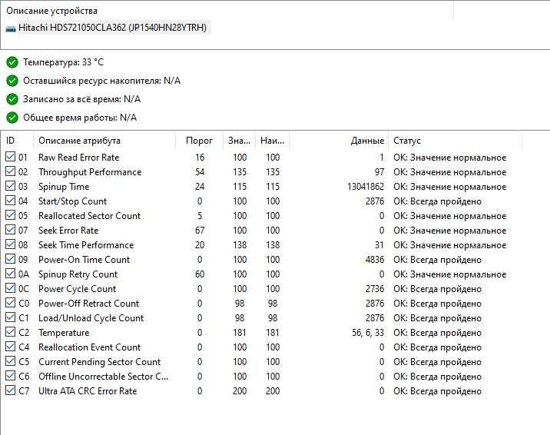Sort by the Порог column header
This screenshot has height=435, width=550.
tap(199, 141)
